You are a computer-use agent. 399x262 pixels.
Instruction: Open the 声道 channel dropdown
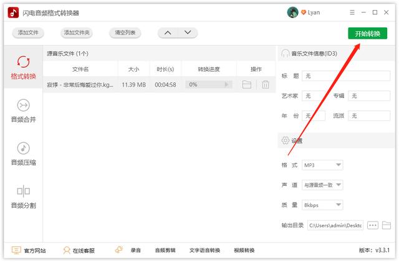(322, 185)
